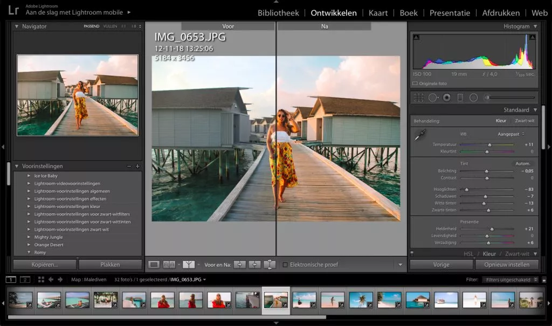This screenshot has width=552, height=326.
Task: Expand the Ice Ice Baby preset folder
Action: pos(29,176)
